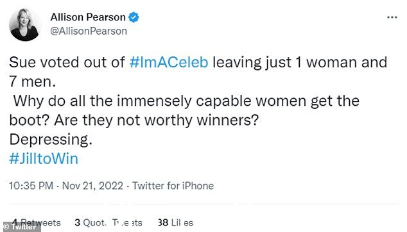Image resolution: width=407 pixels, height=232 pixels.
Task: Open Allison Pearson's profile picture
Action: (x=25, y=25)
